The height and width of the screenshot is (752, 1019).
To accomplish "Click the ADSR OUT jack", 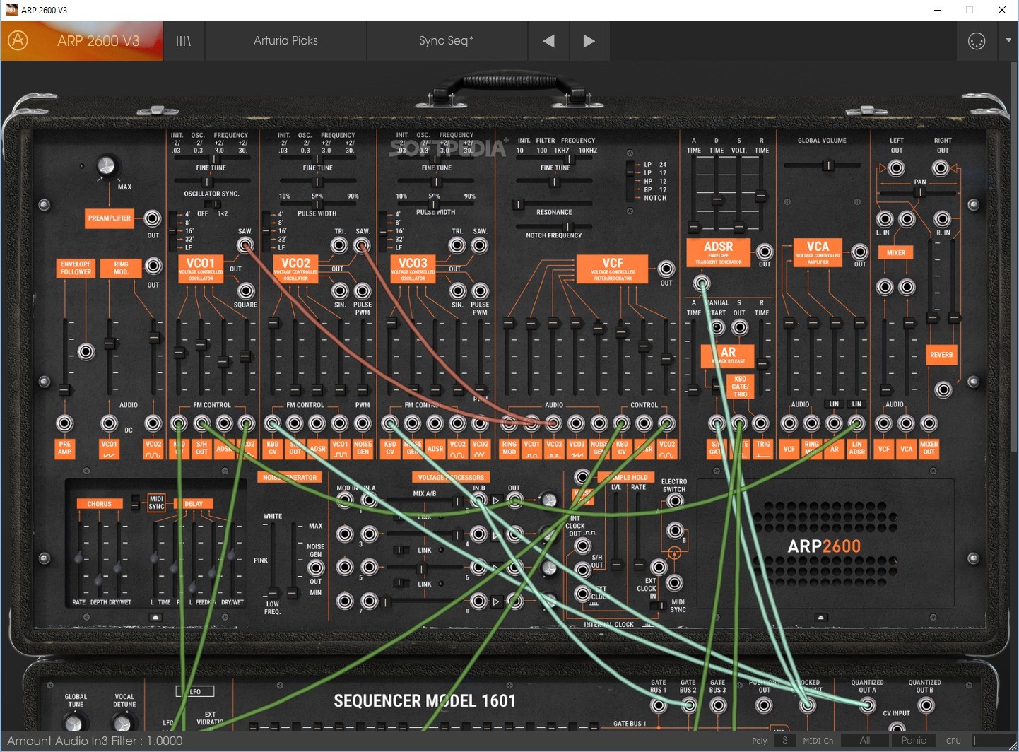I will [x=765, y=252].
